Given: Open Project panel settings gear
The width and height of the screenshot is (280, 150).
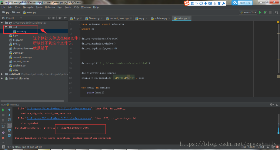Looking at the screenshot, I should [x=60, y=18].
